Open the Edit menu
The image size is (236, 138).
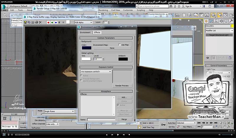click(12, 10)
